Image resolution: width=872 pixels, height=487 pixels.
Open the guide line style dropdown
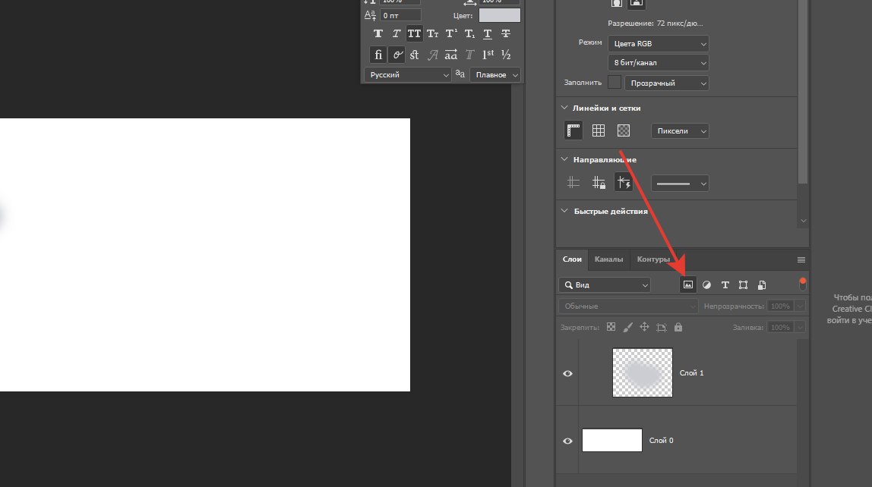pos(680,184)
